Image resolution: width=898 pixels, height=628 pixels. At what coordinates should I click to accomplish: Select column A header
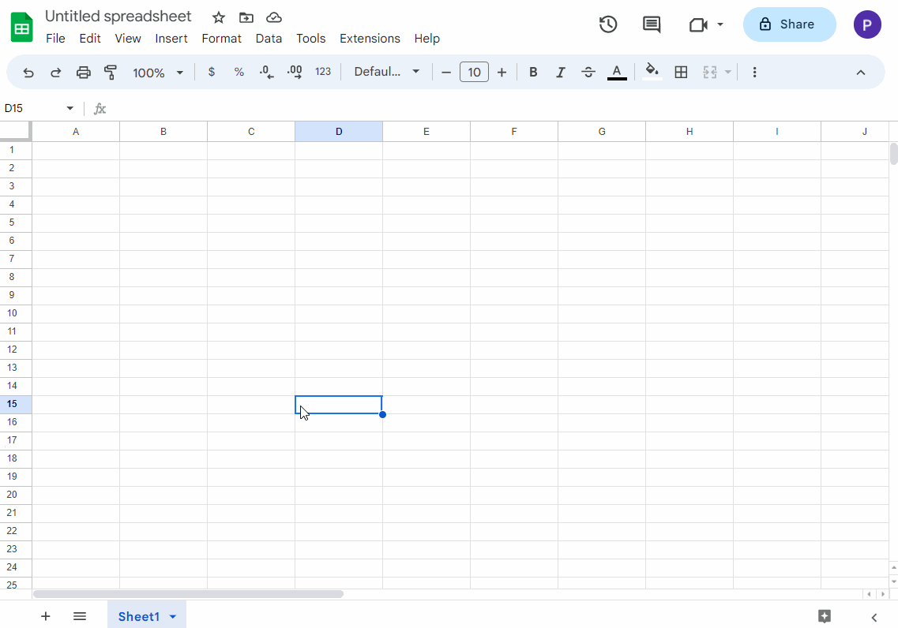click(x=76, y=132)
